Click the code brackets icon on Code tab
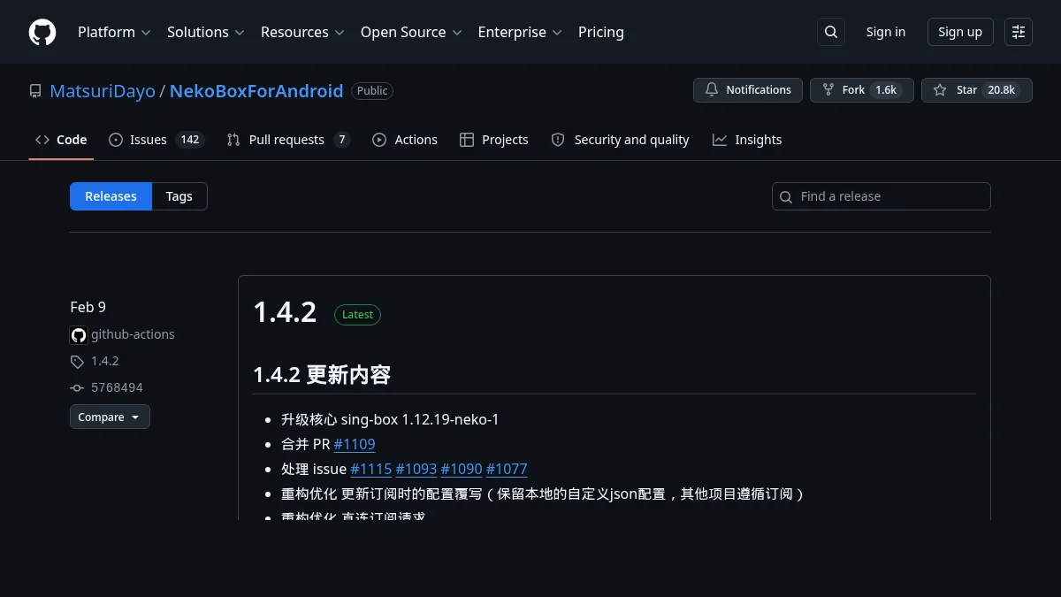 42,140
